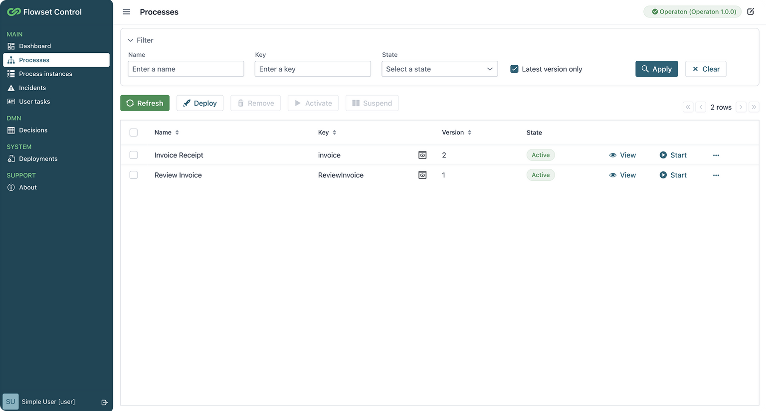Click the edit engine icon top right
The image size is (766, 411).
point(751,11)
